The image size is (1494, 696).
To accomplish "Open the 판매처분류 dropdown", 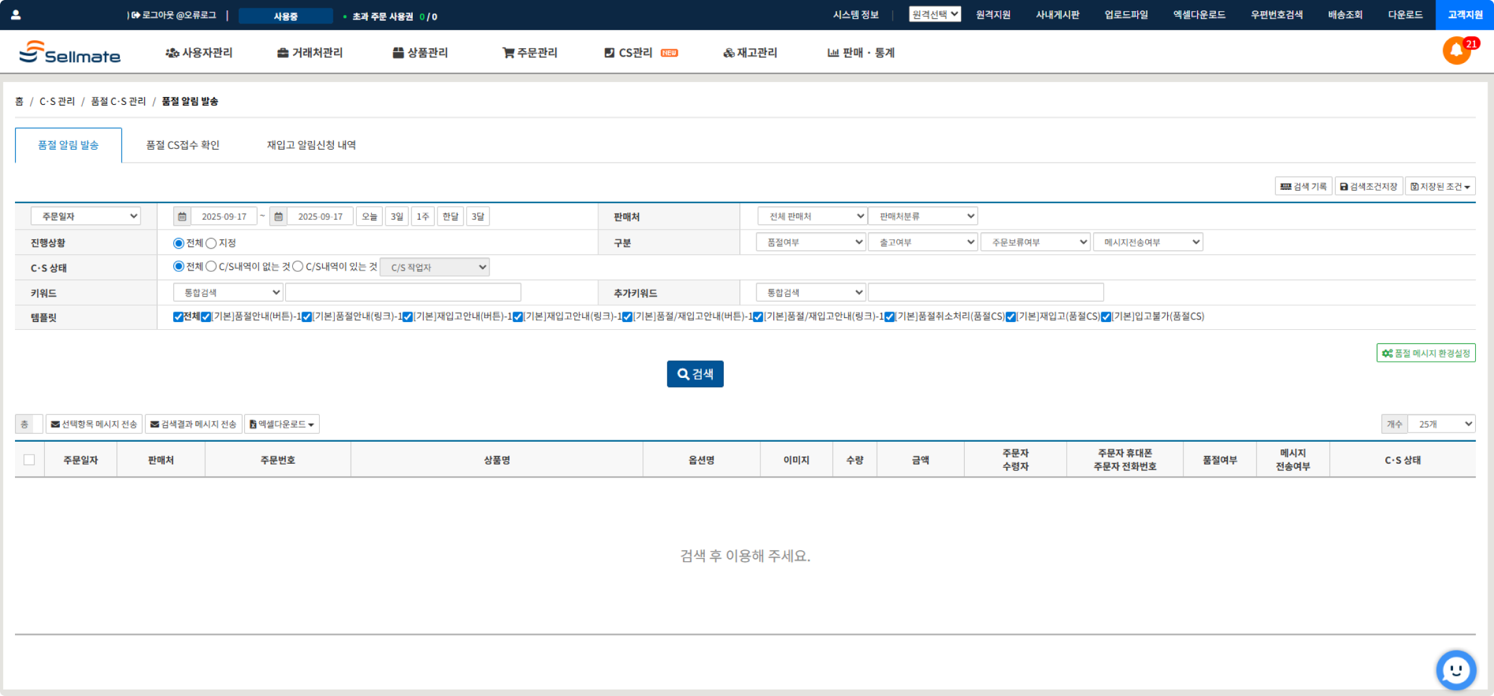I will pyautogui.click(x=922, y=215).
